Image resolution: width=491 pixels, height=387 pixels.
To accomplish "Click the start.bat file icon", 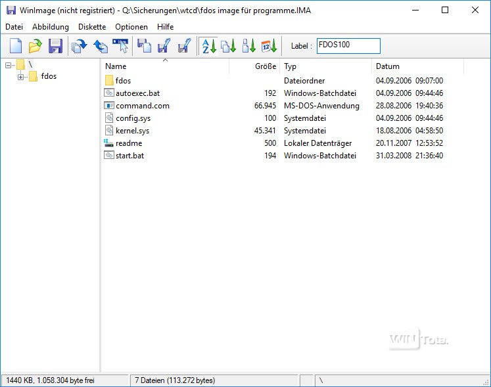I will pyautogui.click(x=109, y=155).
